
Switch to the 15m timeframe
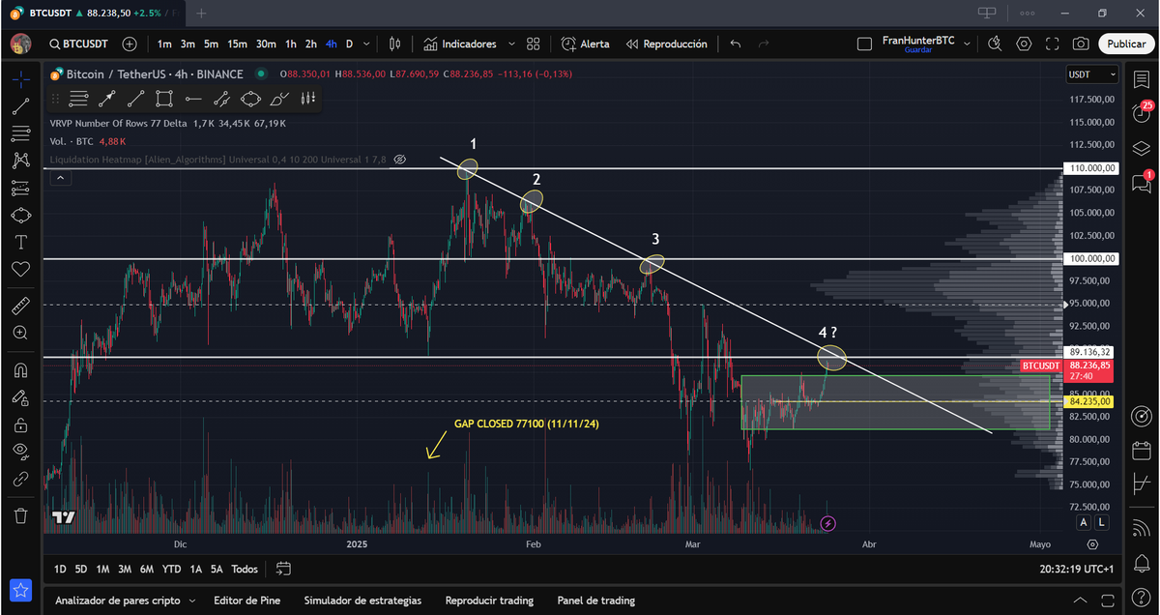237,44
